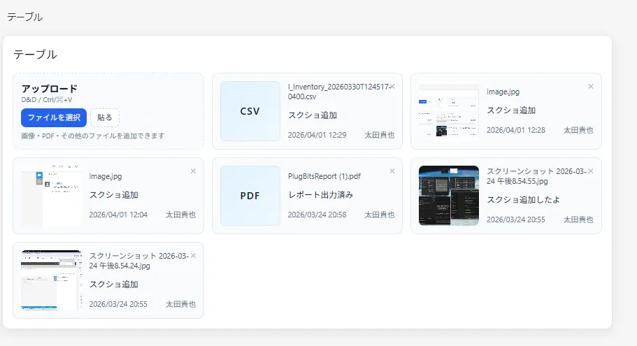Image resolution: width=637 pixels, height=346 pixels.
Task: Click the テーブル heading inside the white panel
Action: (35, 55)
